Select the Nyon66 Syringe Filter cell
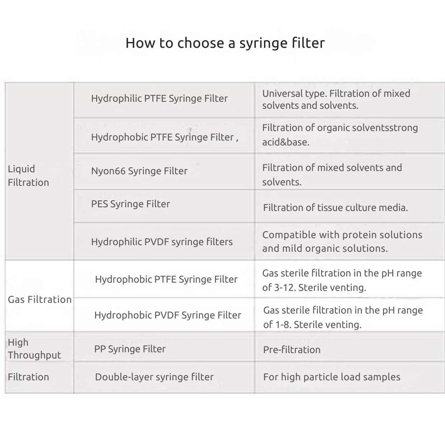The width and height of the screenshot is (445, 445). 139,171
